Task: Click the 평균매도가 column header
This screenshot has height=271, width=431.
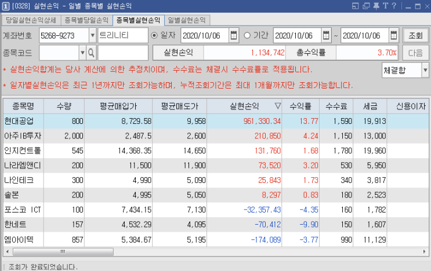Action: pyautogui.click(x=180, y=106)
